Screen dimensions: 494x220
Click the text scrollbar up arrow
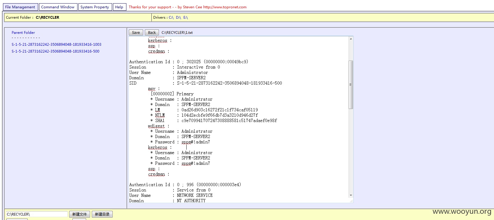point(351,39)
